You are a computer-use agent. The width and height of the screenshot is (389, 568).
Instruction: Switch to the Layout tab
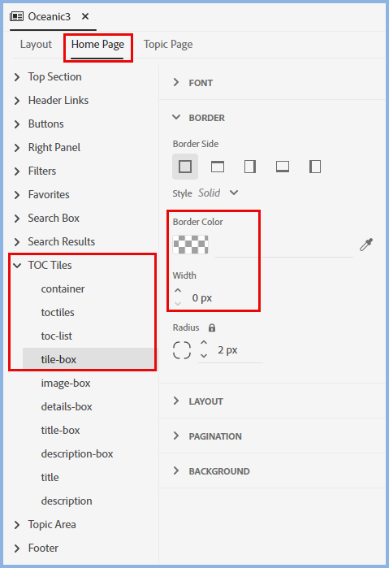[36, 44]
